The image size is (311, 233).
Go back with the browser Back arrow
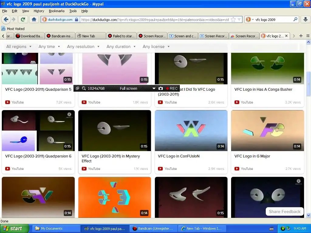click(6, 19)
